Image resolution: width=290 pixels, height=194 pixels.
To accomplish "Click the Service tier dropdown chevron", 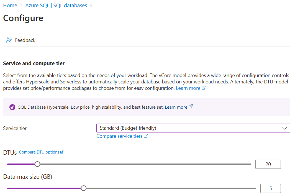I will coord(284,128).
